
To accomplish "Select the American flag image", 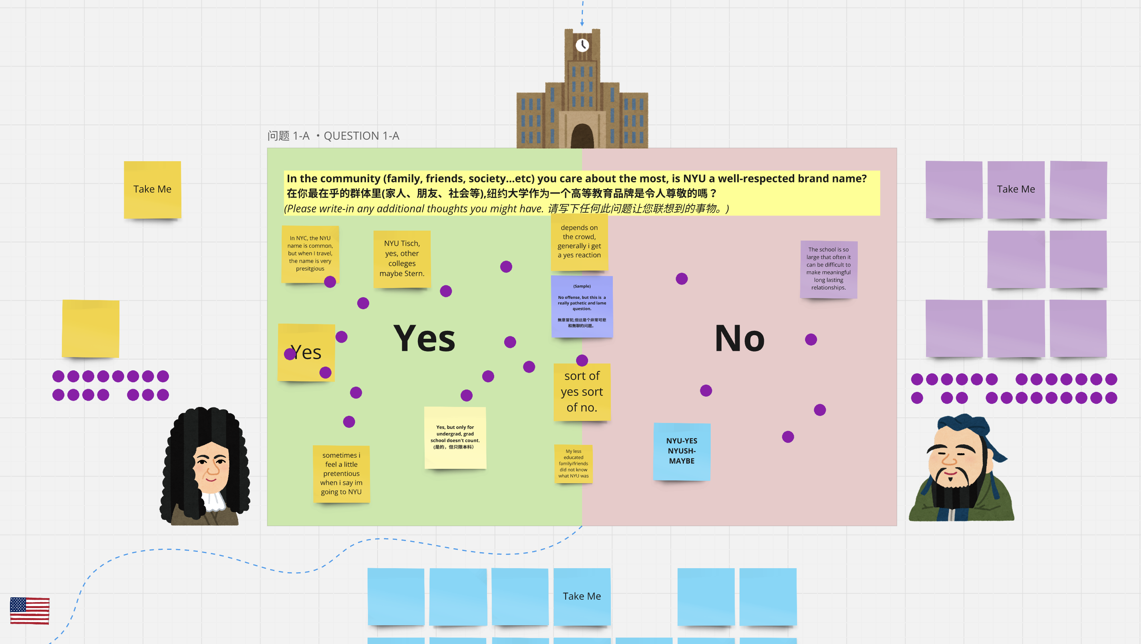I will (30, 611).
